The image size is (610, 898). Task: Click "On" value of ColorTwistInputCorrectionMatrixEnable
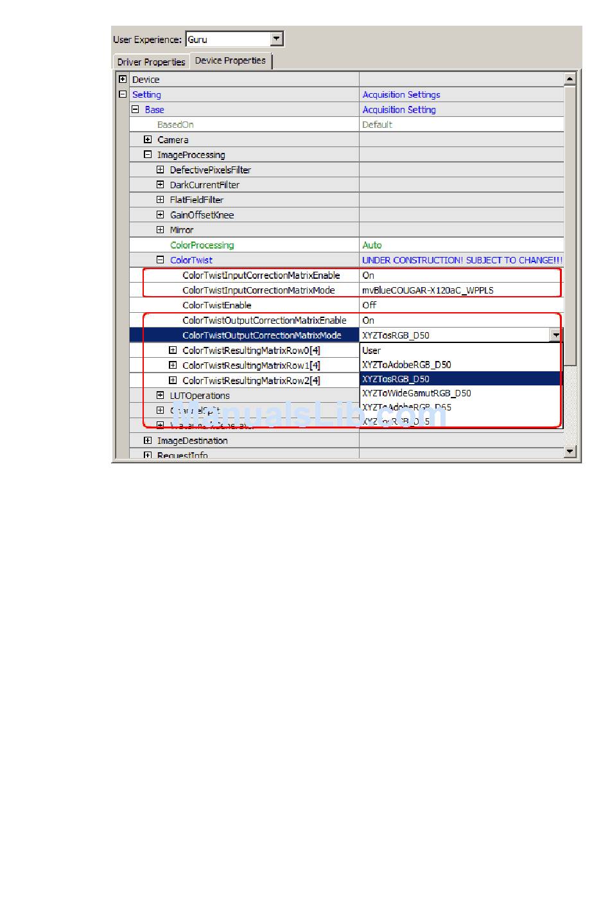[x=368, y=275]
